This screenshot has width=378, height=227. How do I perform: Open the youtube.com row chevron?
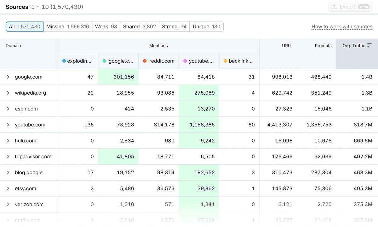pyautogui.click(x=8, y=125)
